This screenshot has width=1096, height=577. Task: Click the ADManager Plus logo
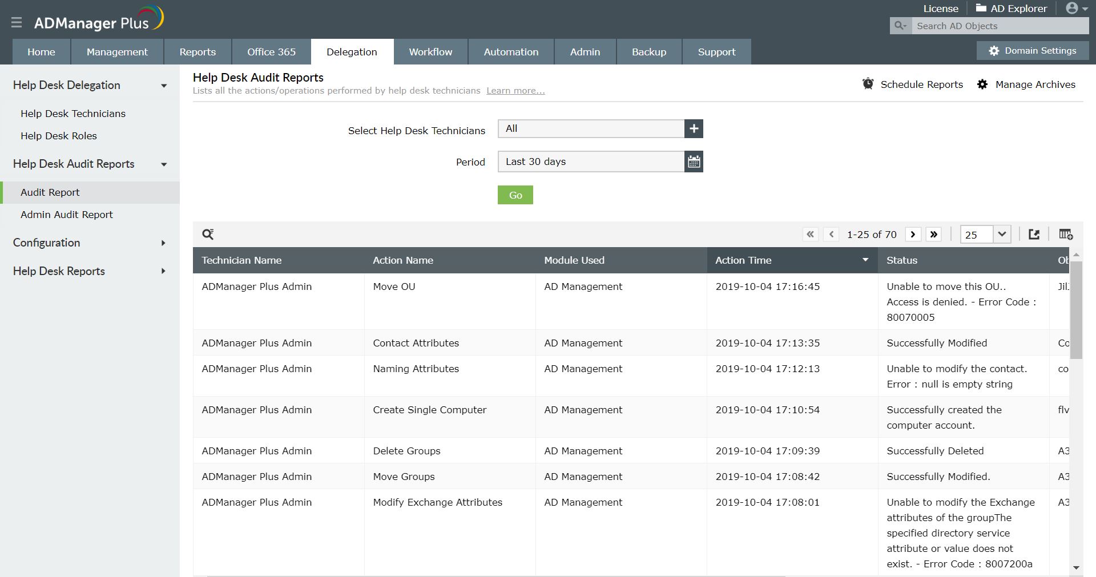[99, 20]
